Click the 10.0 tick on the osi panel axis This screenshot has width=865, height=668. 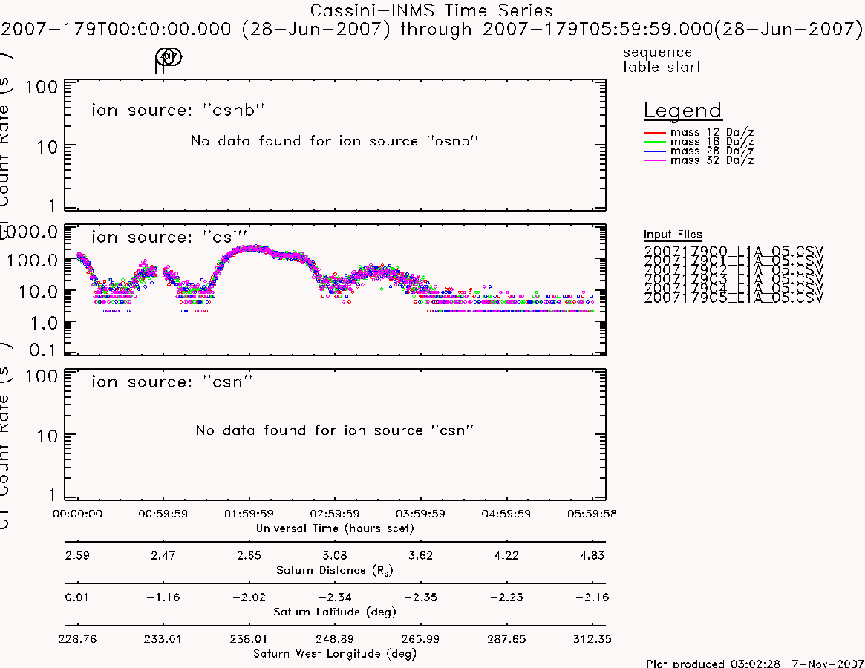coord(38,291)
